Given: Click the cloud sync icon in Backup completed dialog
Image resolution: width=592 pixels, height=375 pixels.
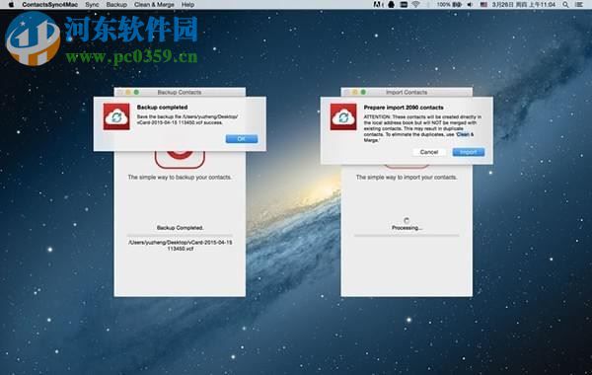Looking at the screenshot, I should pos(116,116).
